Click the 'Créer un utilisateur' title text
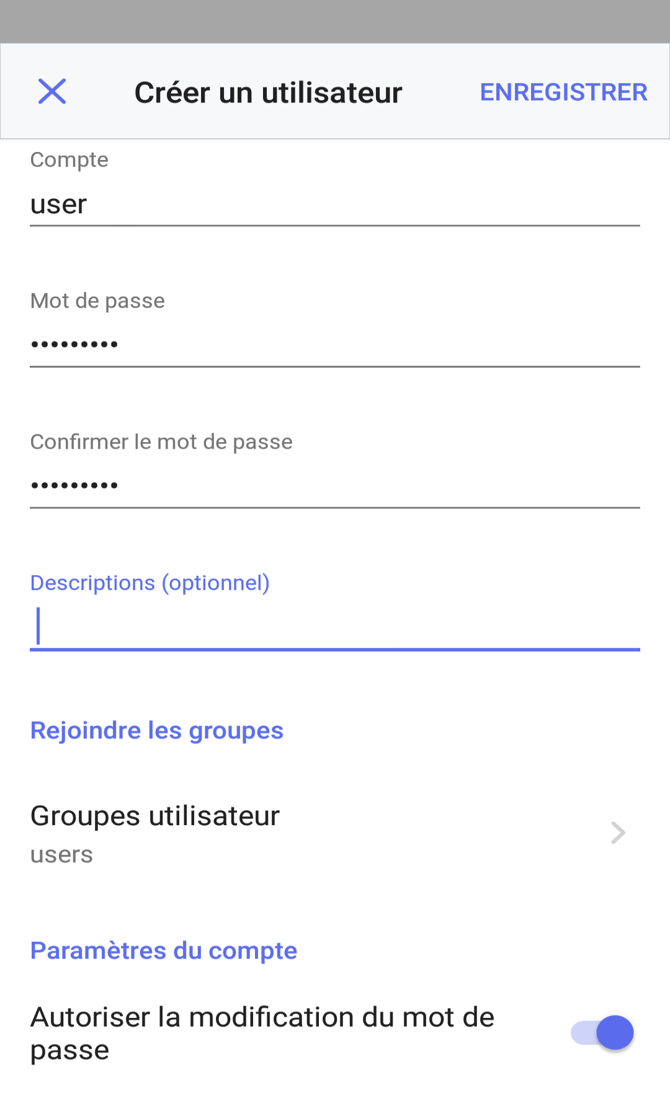 pos(268,93)
